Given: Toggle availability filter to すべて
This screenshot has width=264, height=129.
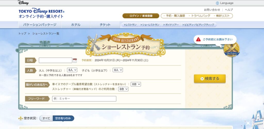Looking at the screenshot, I should 46,118.
